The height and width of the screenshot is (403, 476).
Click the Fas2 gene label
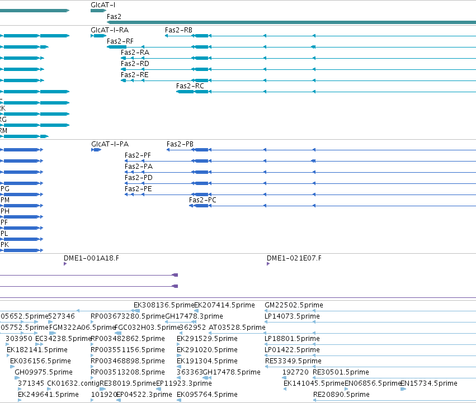[114, 17]
